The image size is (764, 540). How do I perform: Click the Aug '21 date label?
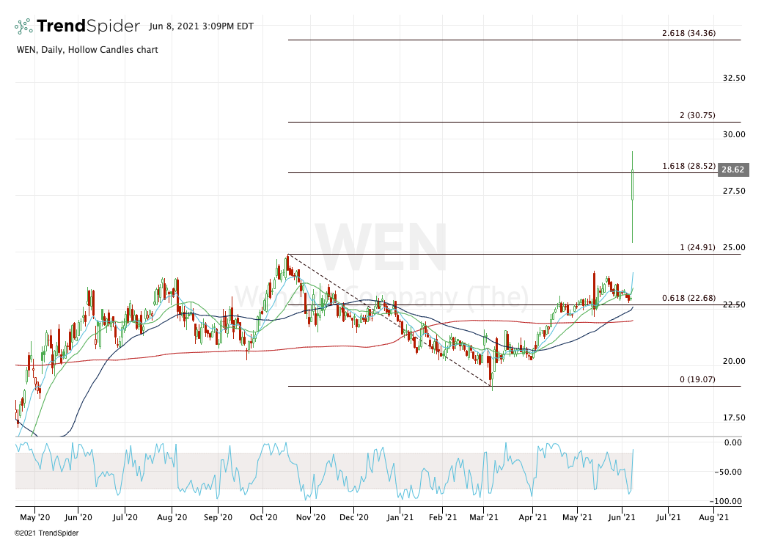click(714, 517)
